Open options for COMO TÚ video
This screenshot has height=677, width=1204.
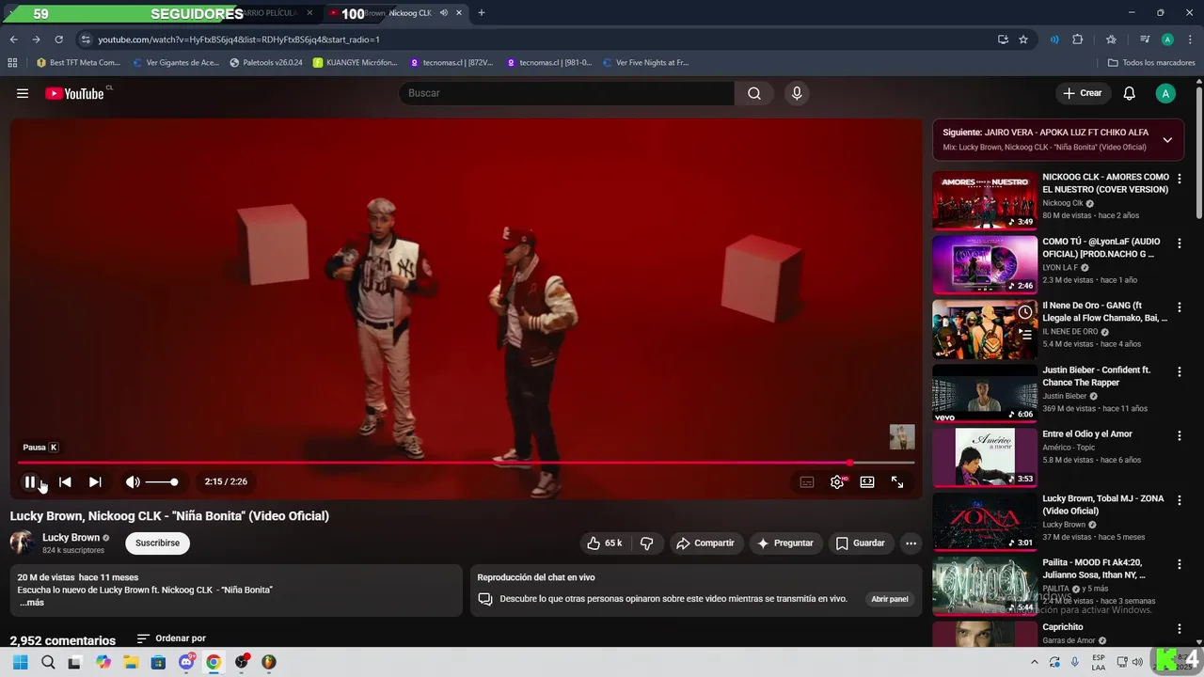pos(1180,243)
